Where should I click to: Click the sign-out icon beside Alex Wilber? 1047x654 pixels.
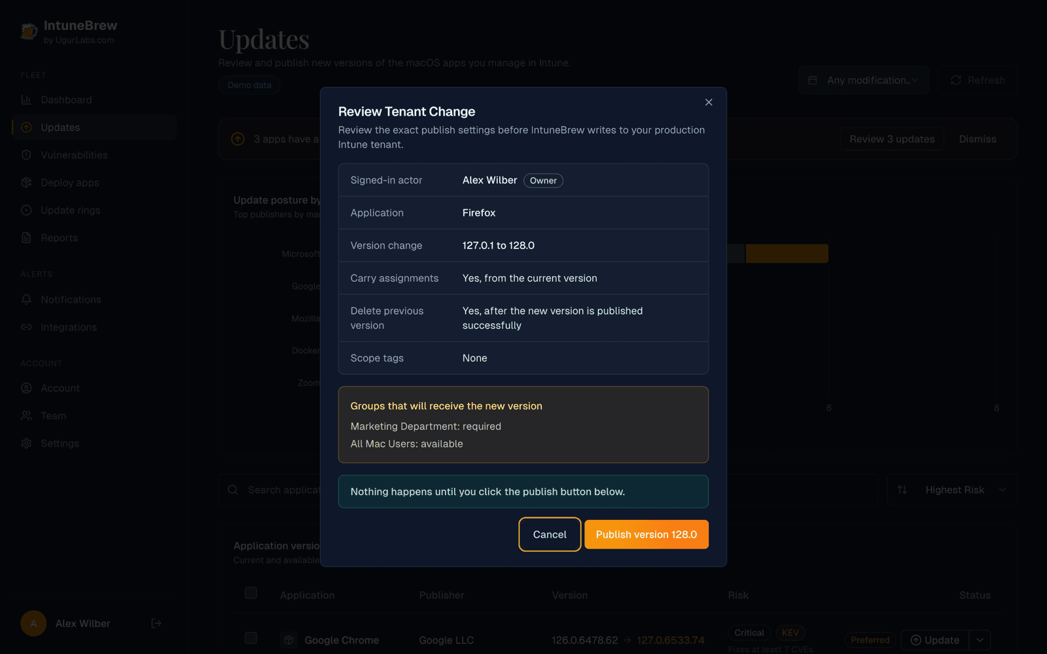click(x=156, y=623)
